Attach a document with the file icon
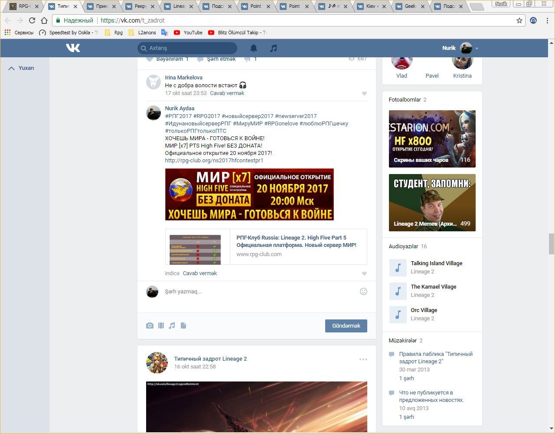555x434 pixels. (183, 325)
